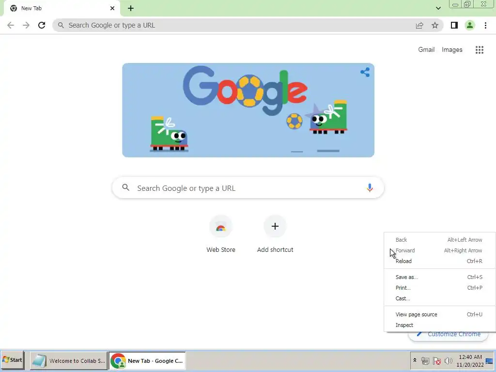The height and width of the screenshot is (372, 496).
Task: Select the New Tab browser tab
Action: [62, 8]
